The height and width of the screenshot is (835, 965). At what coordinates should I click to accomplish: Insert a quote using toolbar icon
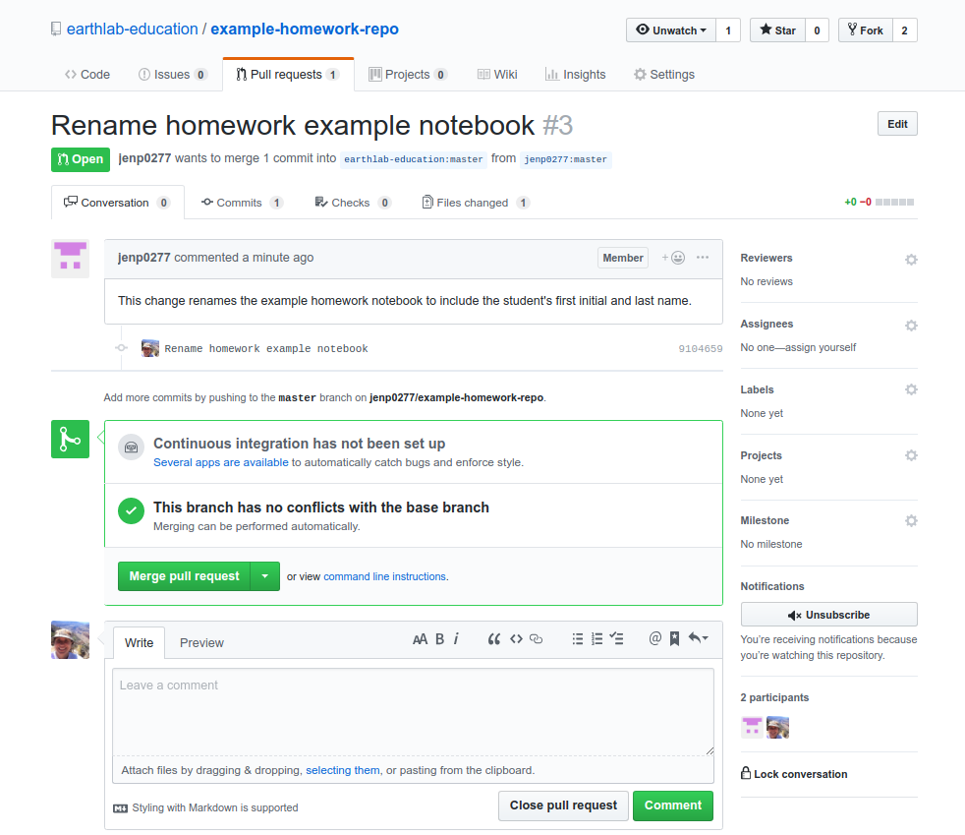pos(493,639)
